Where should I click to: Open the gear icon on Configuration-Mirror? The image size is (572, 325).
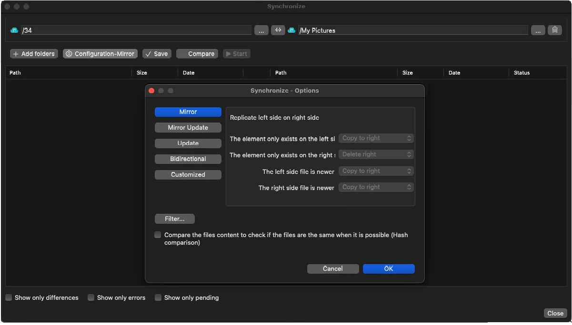tap(69, 54)
